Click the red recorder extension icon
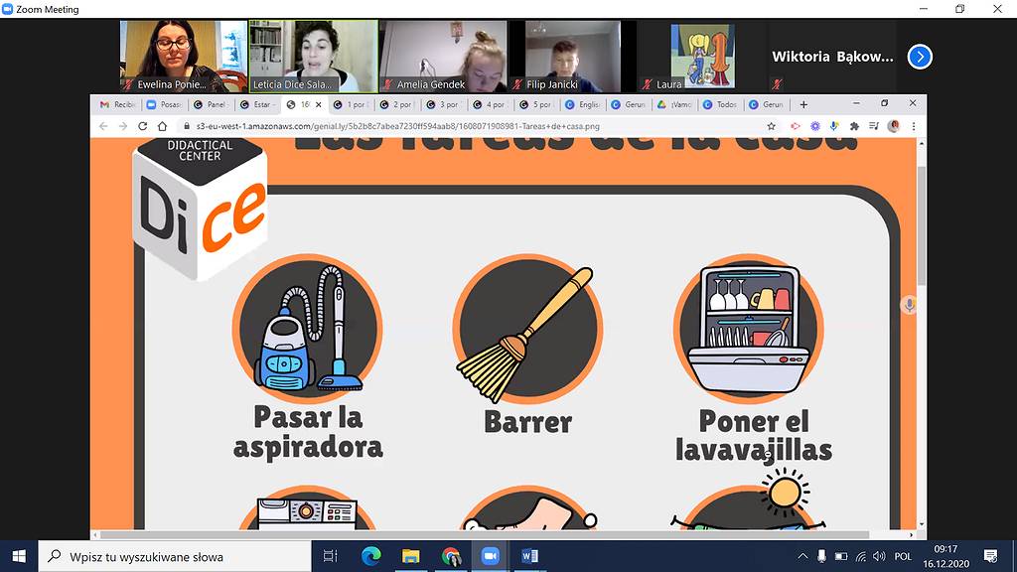The width and height of the screenshot is (1017, 572). tap(796, 126)
